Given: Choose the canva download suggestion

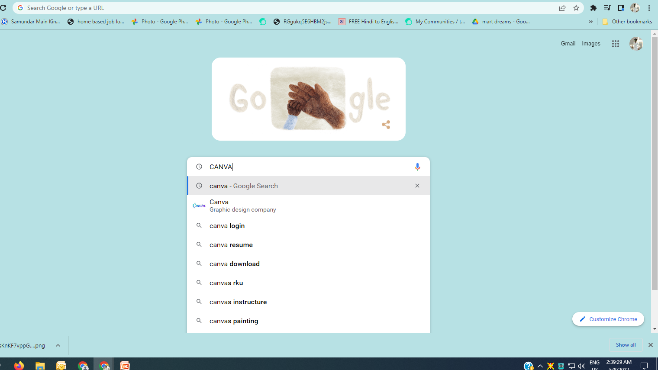Looking at the screenshot, I should (308, 264).
